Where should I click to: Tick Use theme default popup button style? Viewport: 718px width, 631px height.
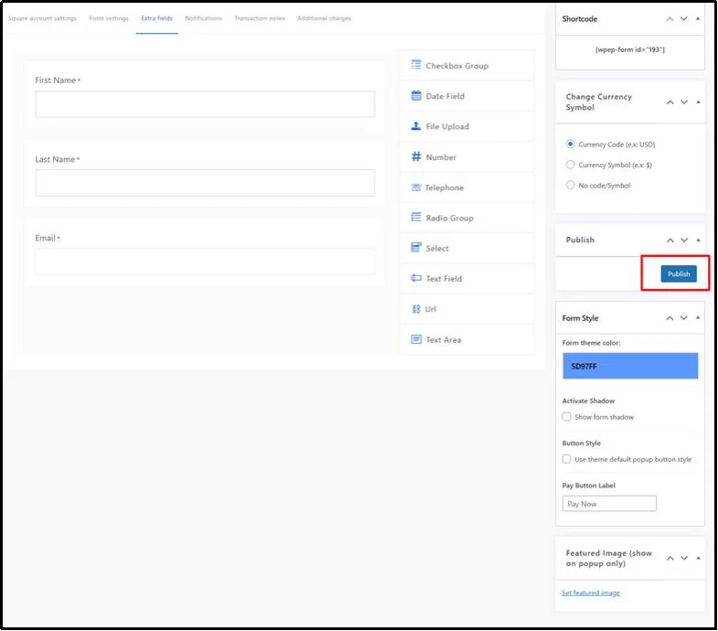(566, 459)
